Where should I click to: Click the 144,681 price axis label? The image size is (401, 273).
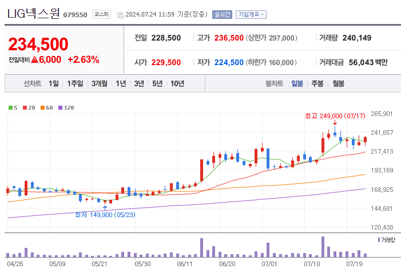click(382, 208)
